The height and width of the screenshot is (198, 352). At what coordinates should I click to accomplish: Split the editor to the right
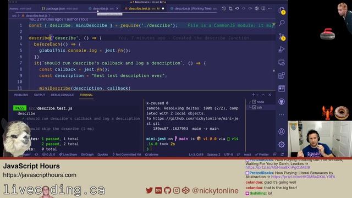pos(263,9)
